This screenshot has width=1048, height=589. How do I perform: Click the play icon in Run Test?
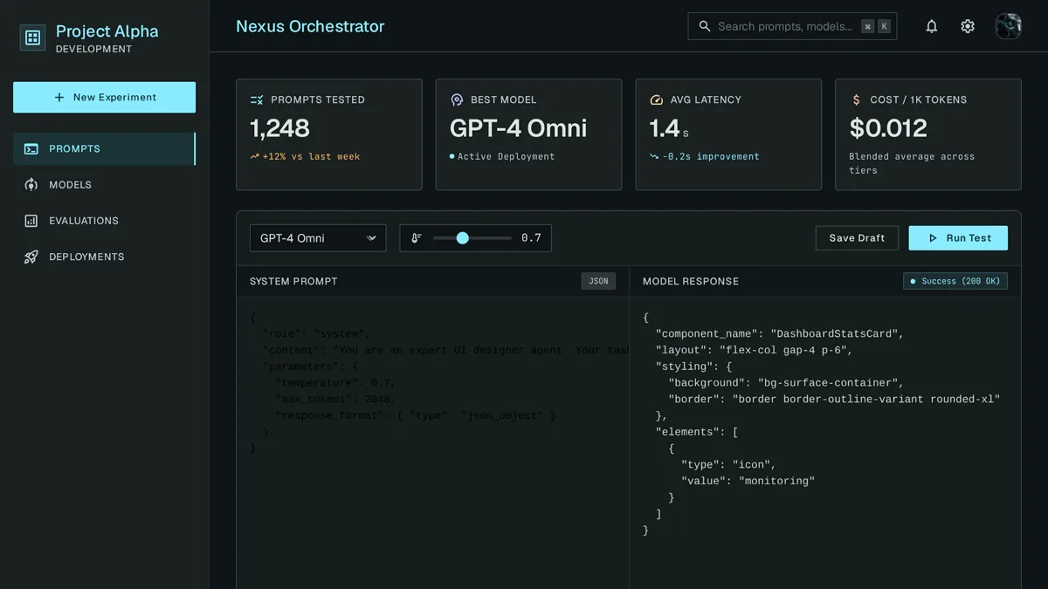click(933, 238)
